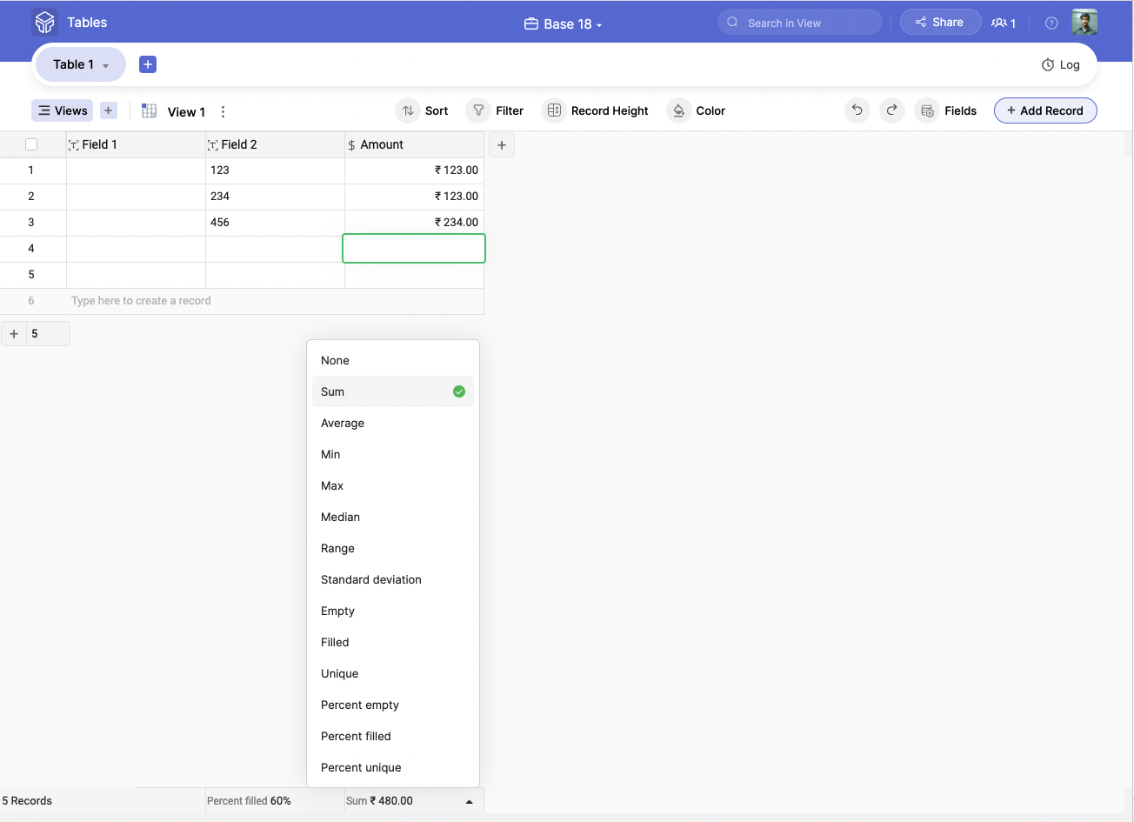Select Max in the summary menu
1134x822 pixels.
click(393, 485)
